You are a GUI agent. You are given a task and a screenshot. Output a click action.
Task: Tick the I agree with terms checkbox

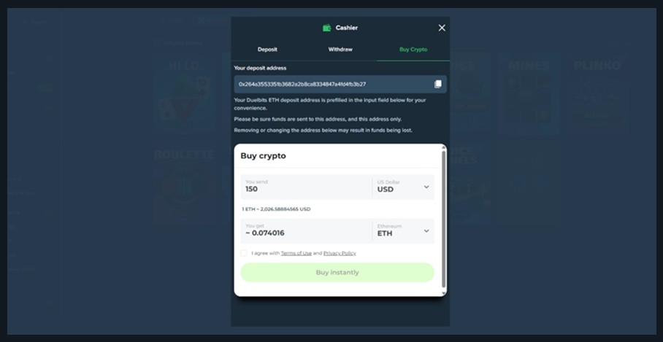point(244,253)
